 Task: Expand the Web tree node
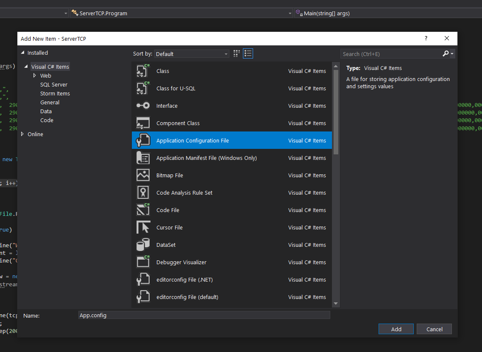pos(35,75)
